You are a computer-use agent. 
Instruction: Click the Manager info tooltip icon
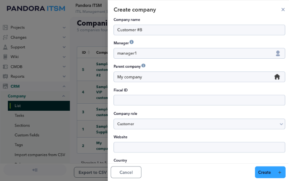point(131,42)
